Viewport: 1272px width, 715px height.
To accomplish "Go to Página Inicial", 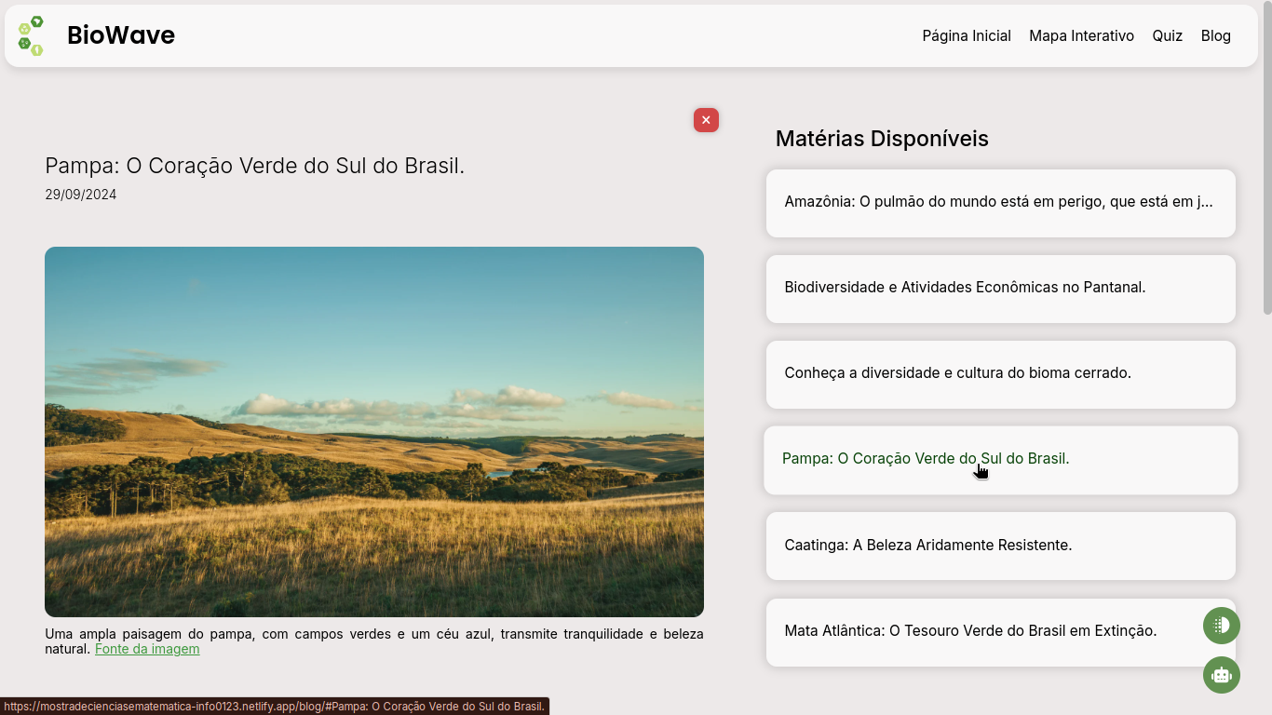I will click(x=966, y=35).
